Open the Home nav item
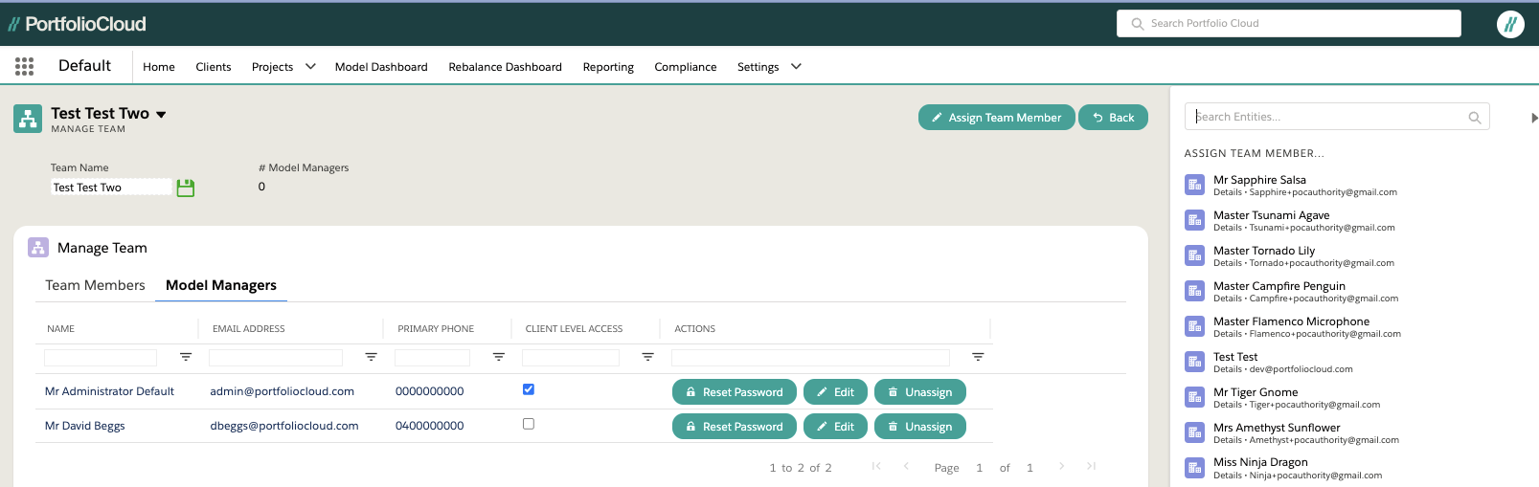 pos(159,67)
